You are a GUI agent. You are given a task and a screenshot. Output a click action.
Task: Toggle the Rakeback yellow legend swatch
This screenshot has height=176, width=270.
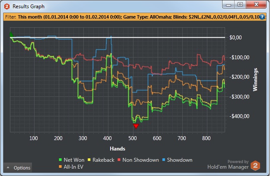click(89, 160)
